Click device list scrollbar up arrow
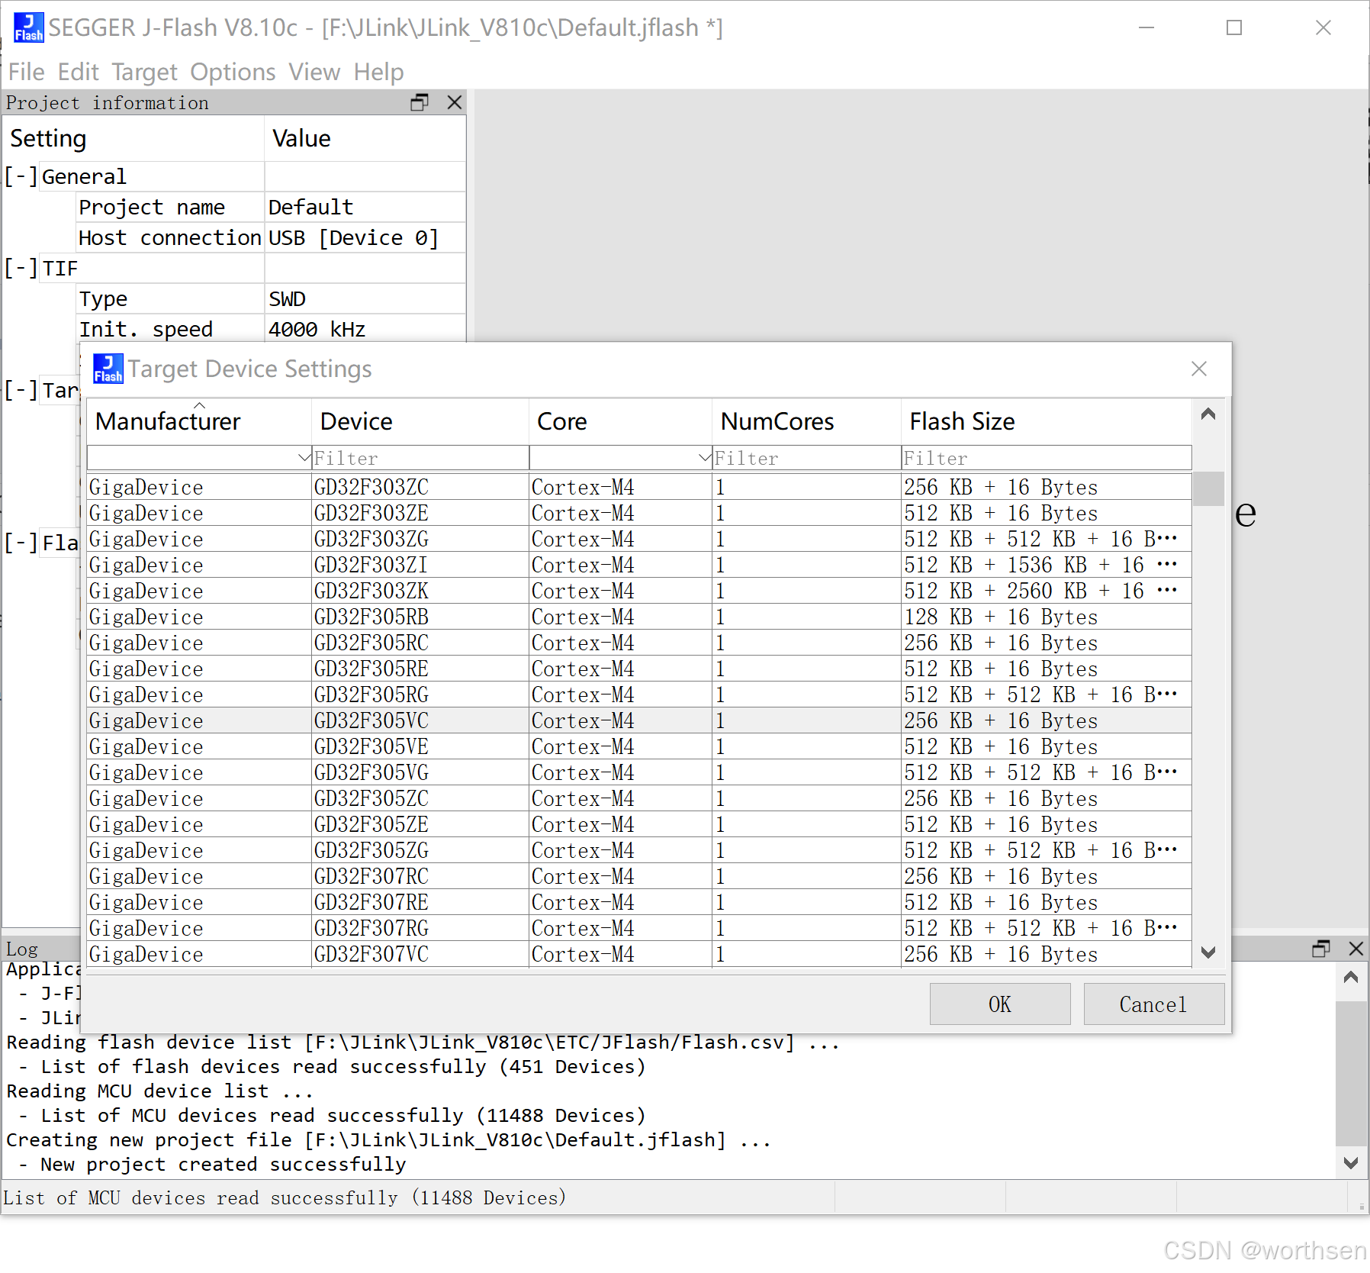The height and width of the screenshot is (1273, 1370). pos(1208,414)
